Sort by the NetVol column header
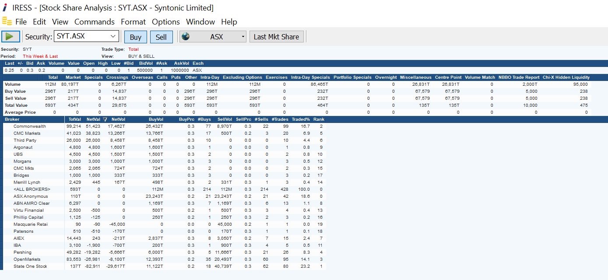This screenshot has width=608, height=280. [118, 119]
